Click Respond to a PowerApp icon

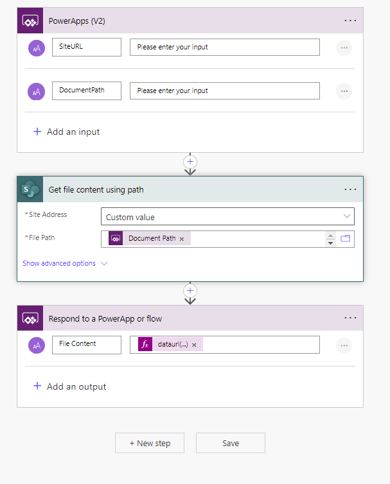pyautogui.click(x=30, y=318)
